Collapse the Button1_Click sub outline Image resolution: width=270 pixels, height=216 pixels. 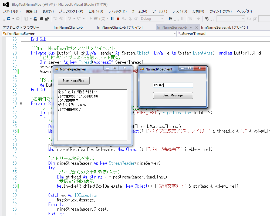coord(21,53)
